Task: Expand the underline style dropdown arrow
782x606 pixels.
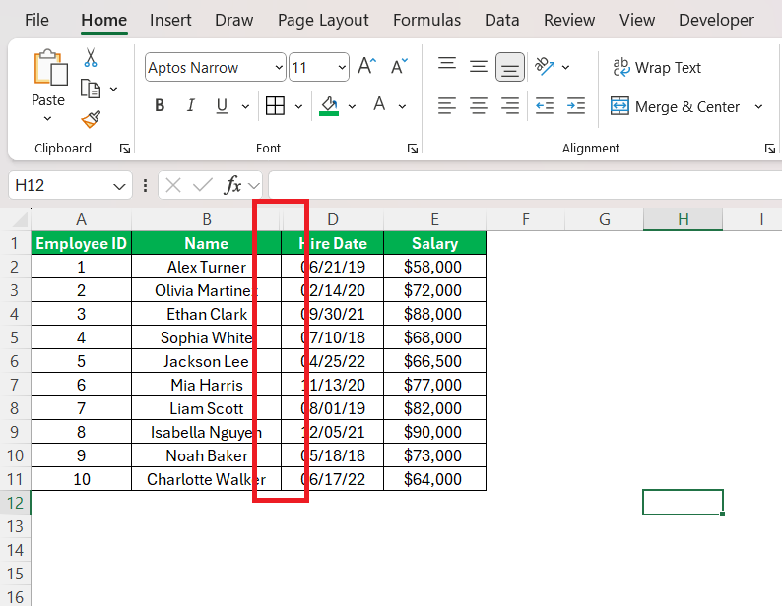Action: click(x=245, y=106)
